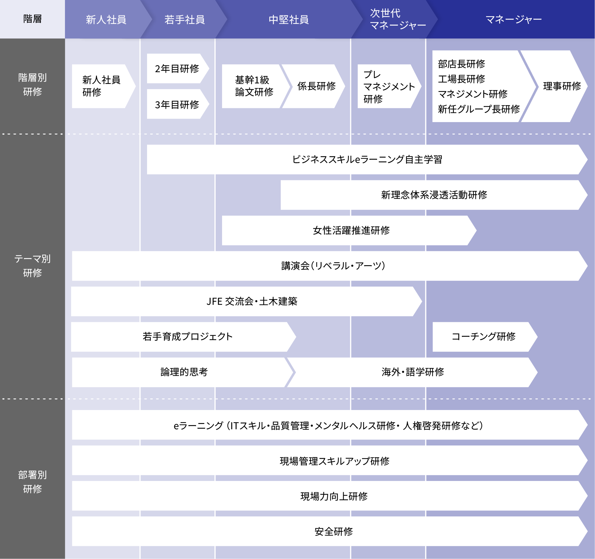Click the 海外・語学研修 bar
This screenshot has width=595, height=559.
coord(412,372)
